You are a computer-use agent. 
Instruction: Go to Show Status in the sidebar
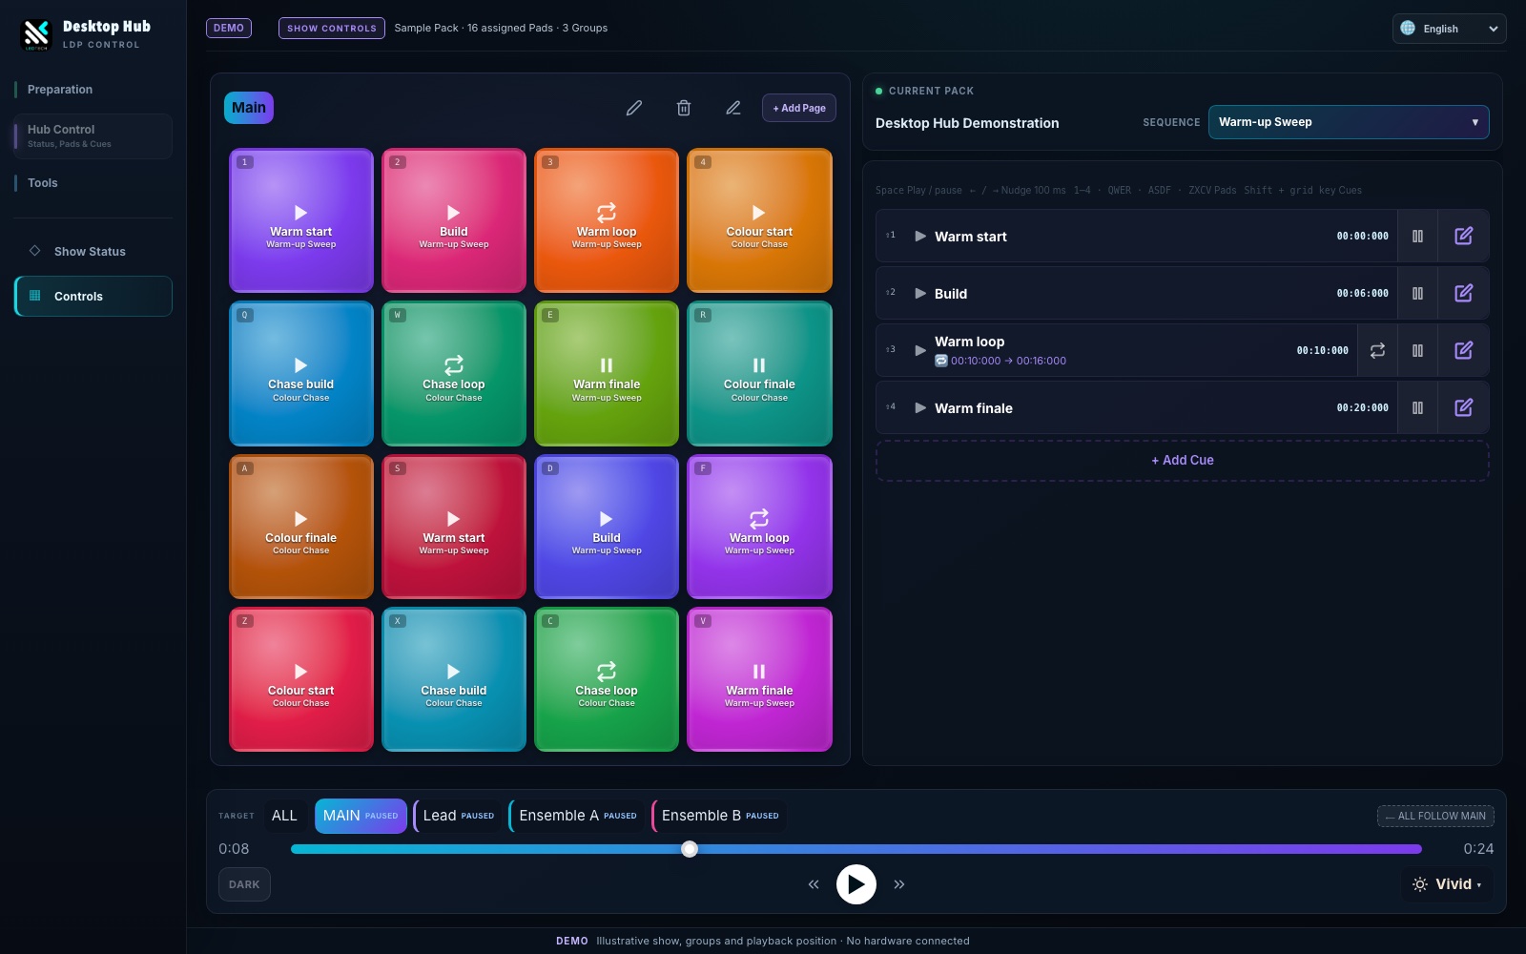93,252
